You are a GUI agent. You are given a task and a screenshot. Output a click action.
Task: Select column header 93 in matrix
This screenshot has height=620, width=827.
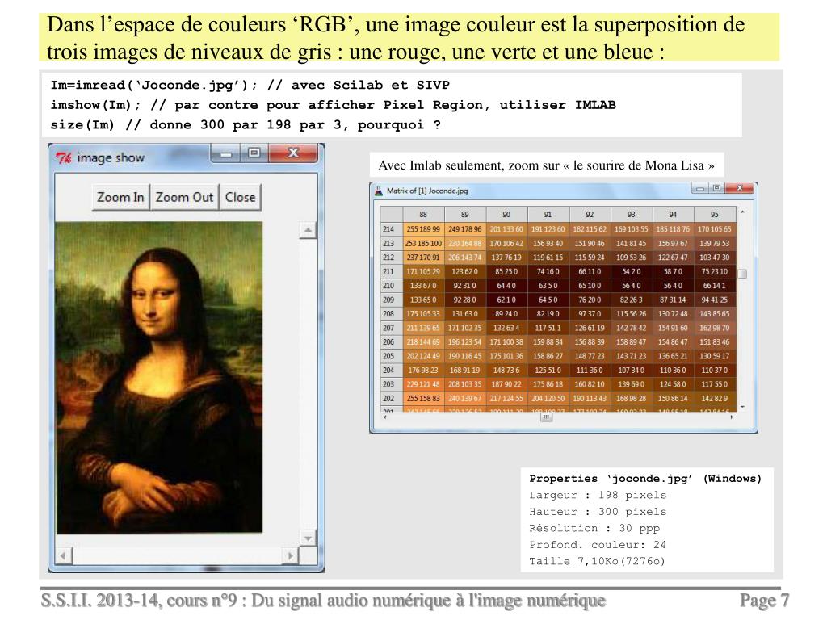click(x=632, y=215)
